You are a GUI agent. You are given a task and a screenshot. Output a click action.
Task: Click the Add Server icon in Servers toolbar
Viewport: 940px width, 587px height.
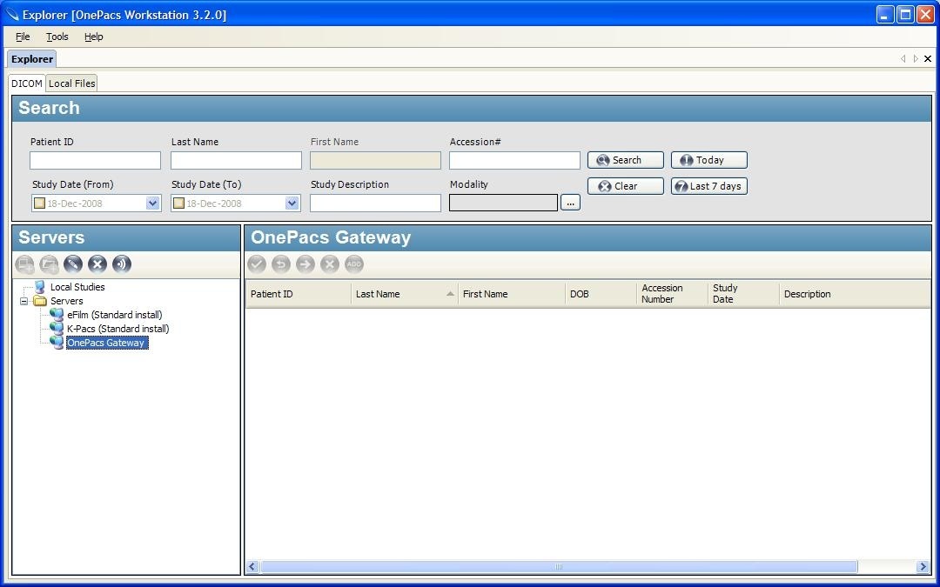25,264
